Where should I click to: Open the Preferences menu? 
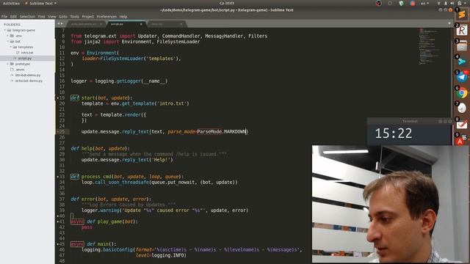point(106,16)
